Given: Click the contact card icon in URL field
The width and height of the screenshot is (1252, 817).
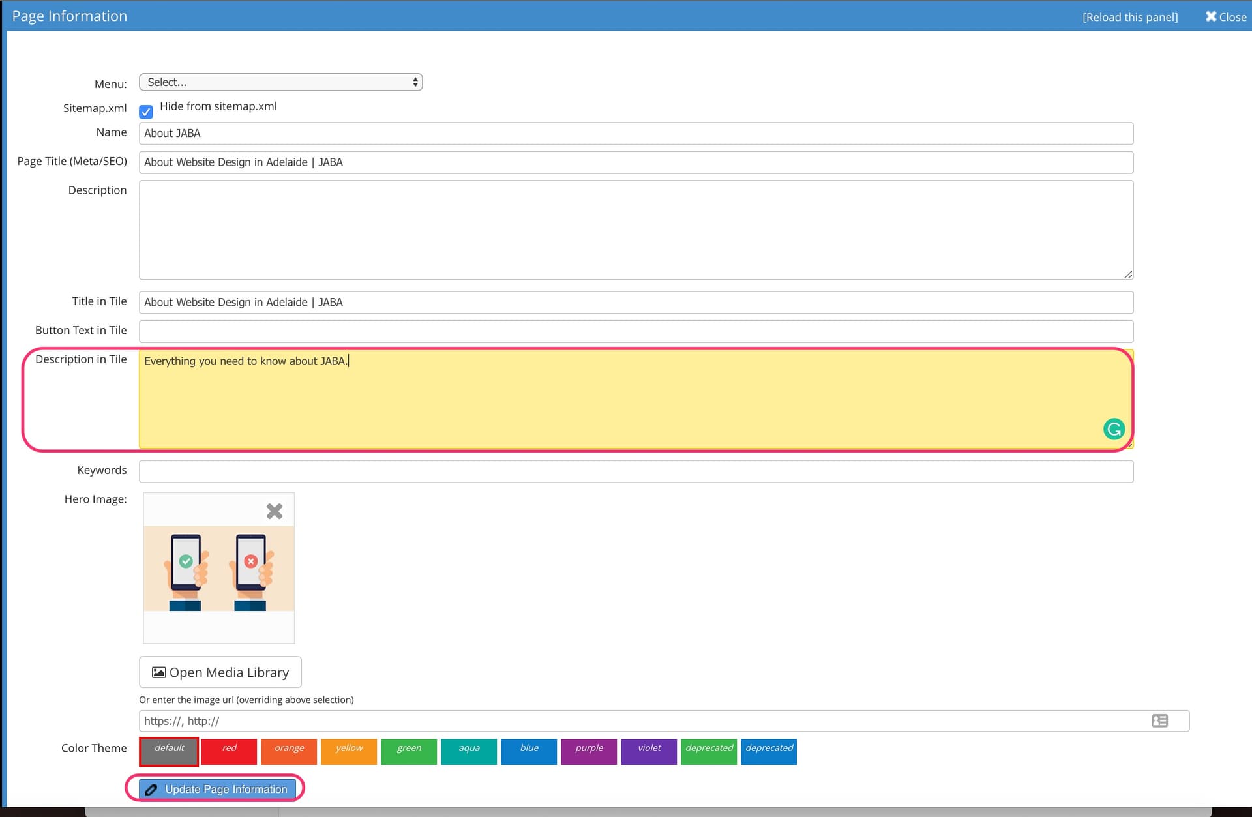Looking at the screenshot, I should [1159, 721].
